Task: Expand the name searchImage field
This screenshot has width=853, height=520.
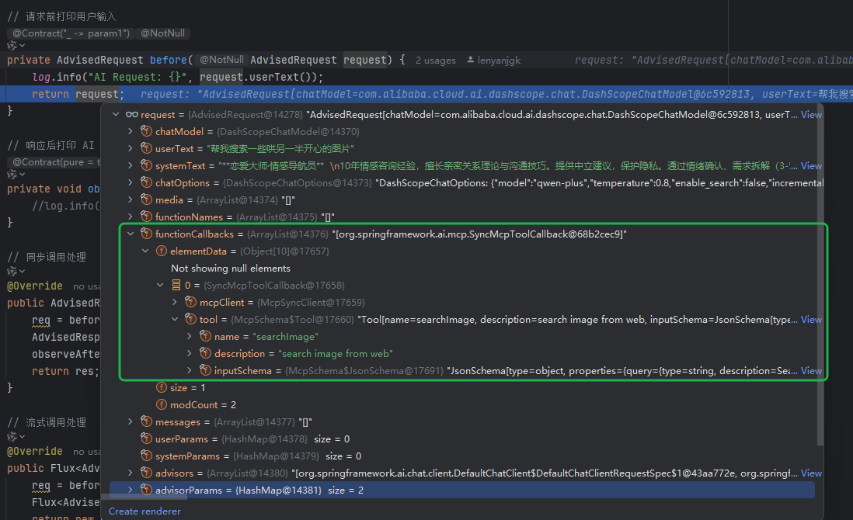Action: click(190, 336)
